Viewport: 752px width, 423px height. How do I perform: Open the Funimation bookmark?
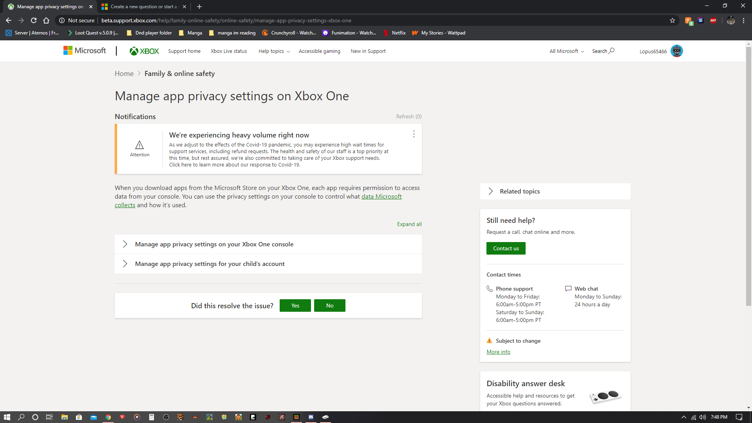pos(349,33)
